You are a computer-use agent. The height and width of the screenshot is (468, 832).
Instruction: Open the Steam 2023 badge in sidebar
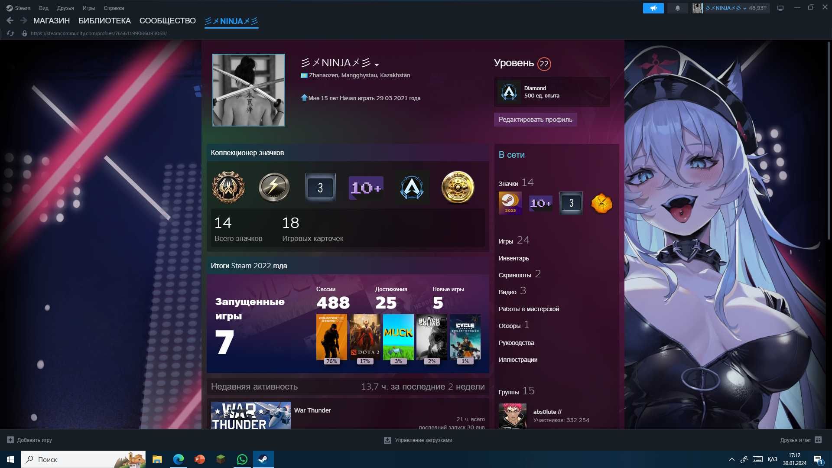tap(510, 203)
